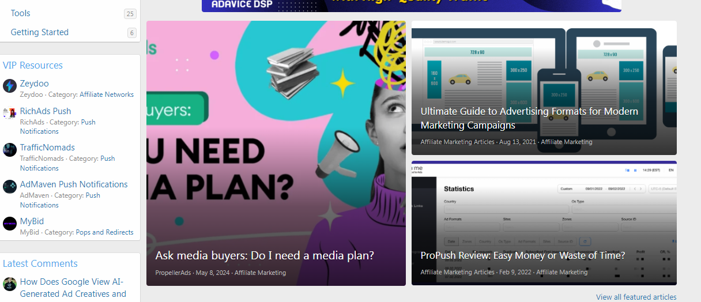701x302 pixels.
Task: Click the Feb 9, 2022 article date
Action: pos(515,272)
